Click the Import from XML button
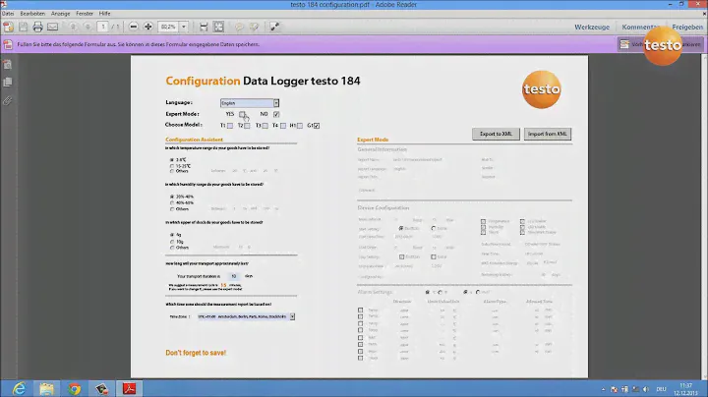 pos(549,134)
